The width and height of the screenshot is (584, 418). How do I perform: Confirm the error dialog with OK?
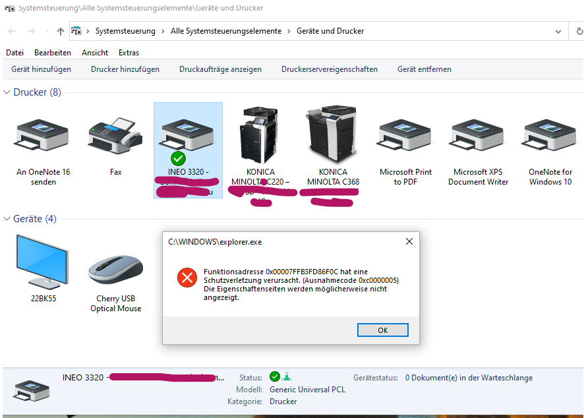coord(383,330)
